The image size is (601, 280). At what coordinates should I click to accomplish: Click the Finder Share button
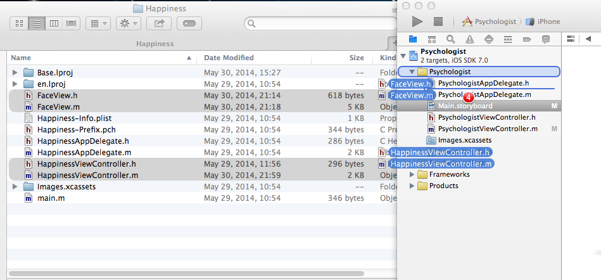(159, 24)
